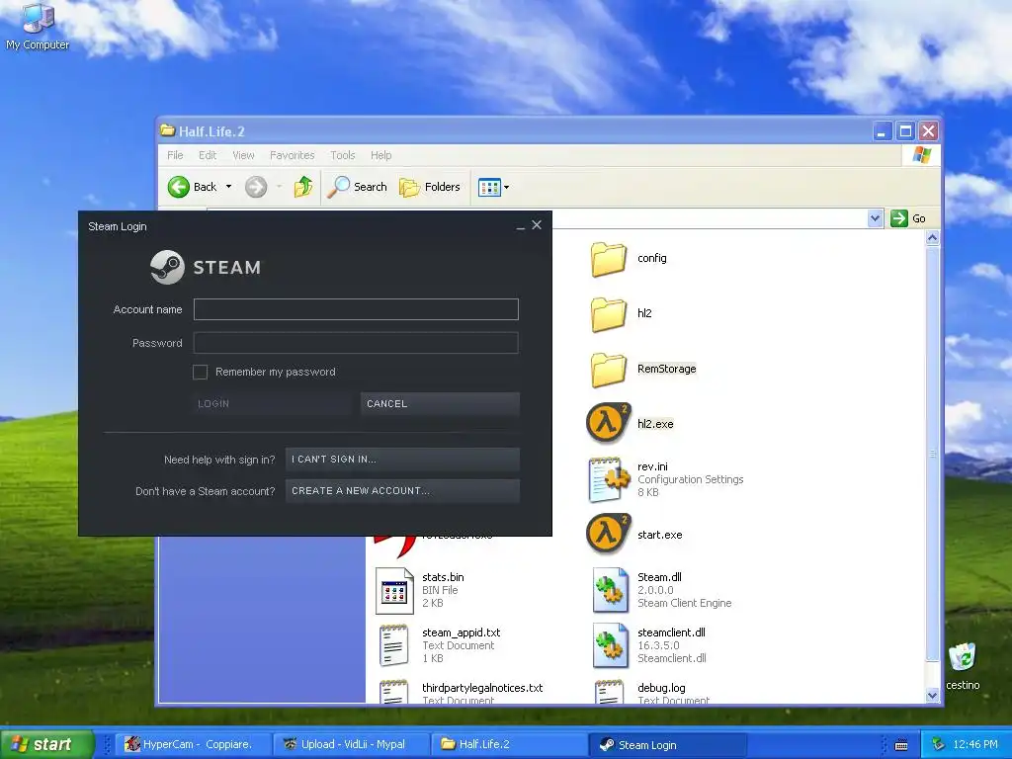Click I CAN'T SIGN IN button
Viewport: 1012px width, 759px height.
(402, 460)
